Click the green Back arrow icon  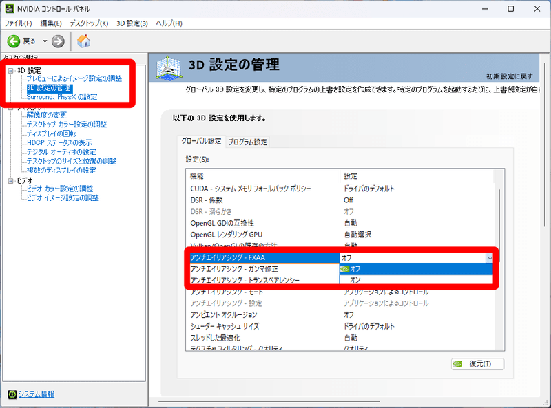14,41
